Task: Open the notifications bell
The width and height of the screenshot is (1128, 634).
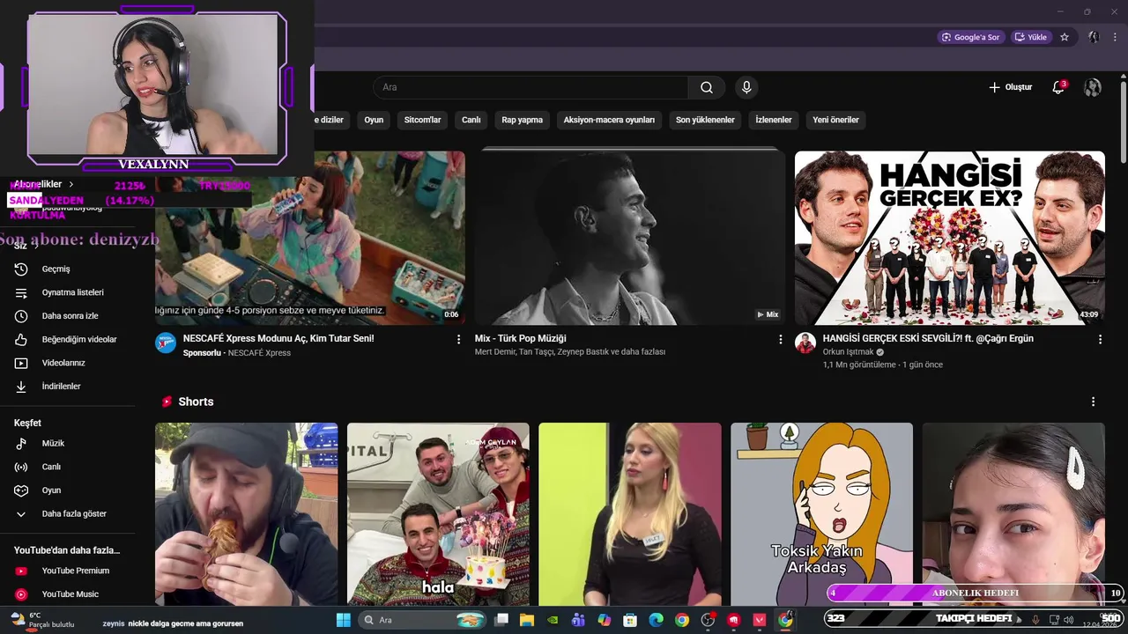Action: click(x=1058, y=87)
